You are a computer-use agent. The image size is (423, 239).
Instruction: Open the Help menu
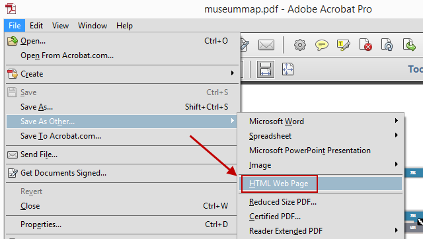tap(124, 26)
